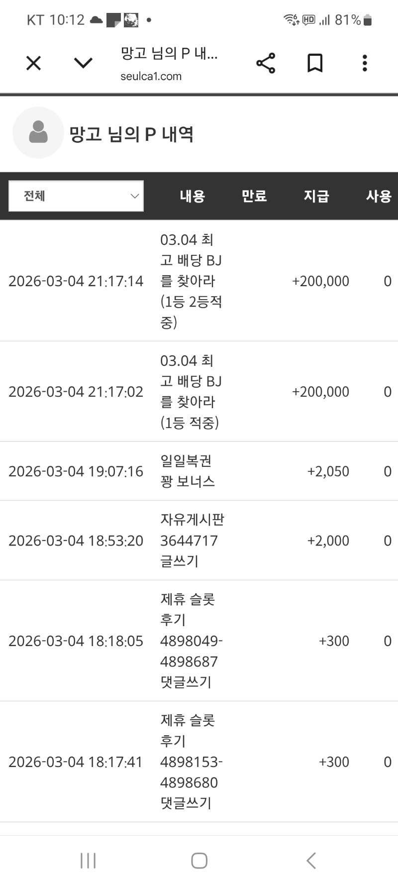Viewport: 398px width, 885px height.
Task: Bookmark this page
Action: pyautogui.click(x=315, y=63)
